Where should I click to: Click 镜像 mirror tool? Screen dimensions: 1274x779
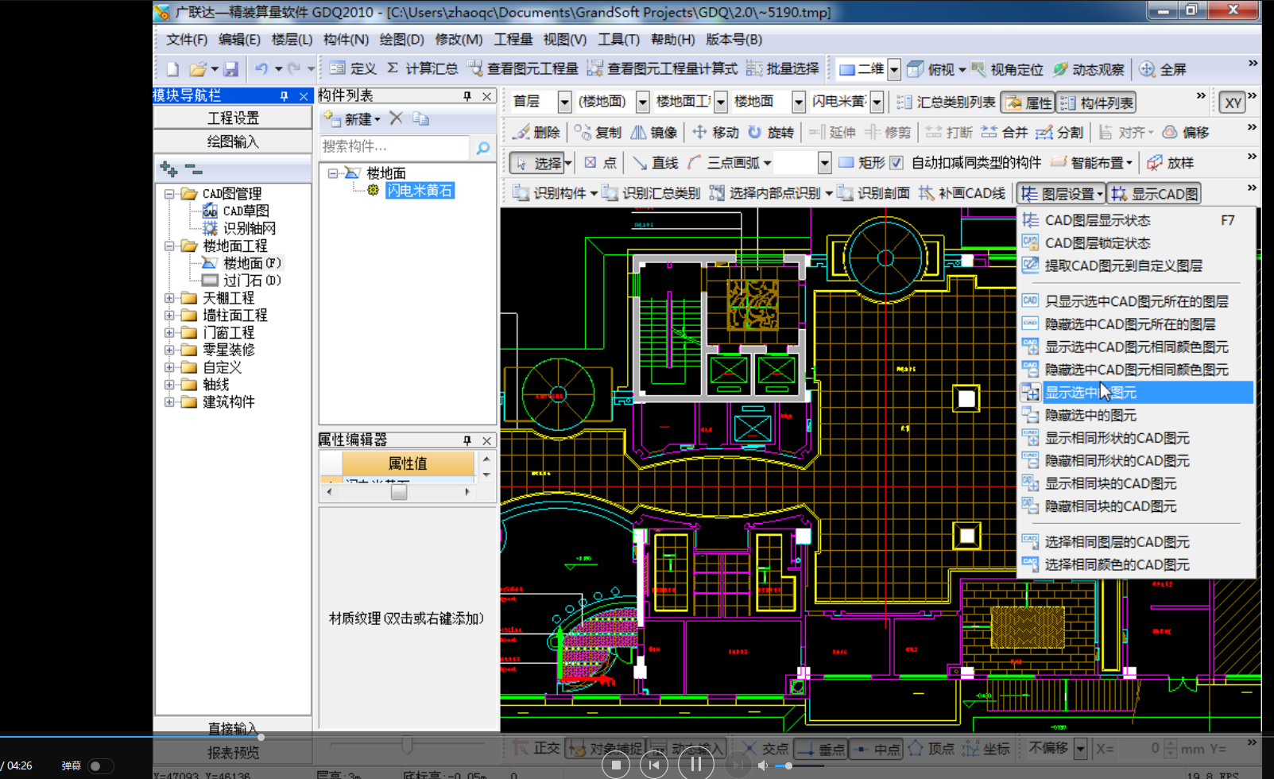653,132
